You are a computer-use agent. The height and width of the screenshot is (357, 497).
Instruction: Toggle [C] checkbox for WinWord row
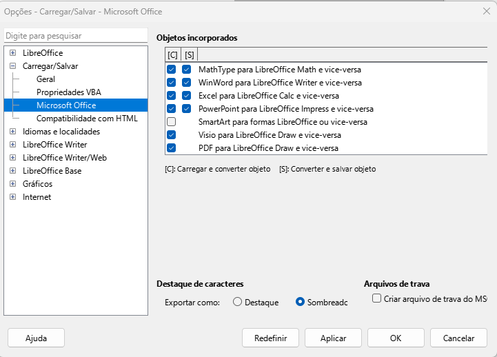(x=171, y=83)
